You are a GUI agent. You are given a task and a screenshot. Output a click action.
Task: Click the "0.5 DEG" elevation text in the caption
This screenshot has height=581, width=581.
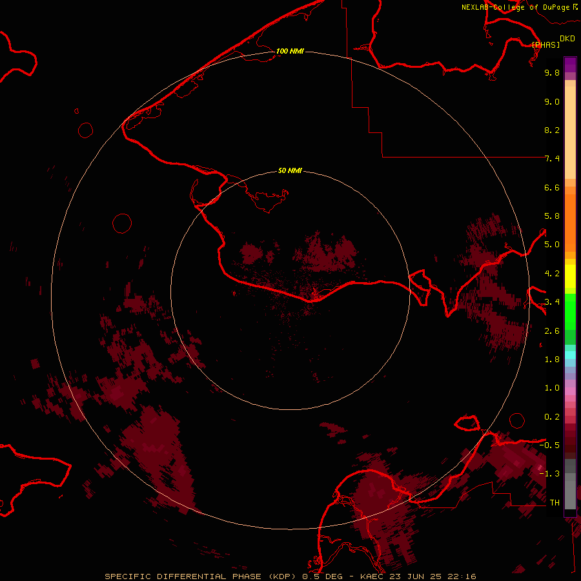(x=322, y=576)
